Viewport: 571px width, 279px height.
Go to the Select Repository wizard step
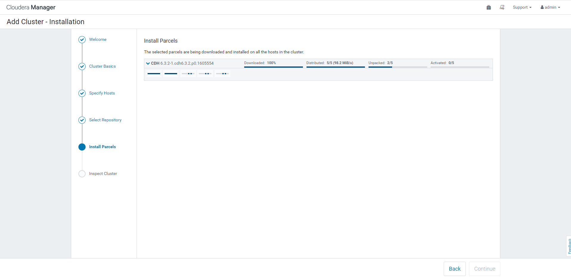coord(105,120)
